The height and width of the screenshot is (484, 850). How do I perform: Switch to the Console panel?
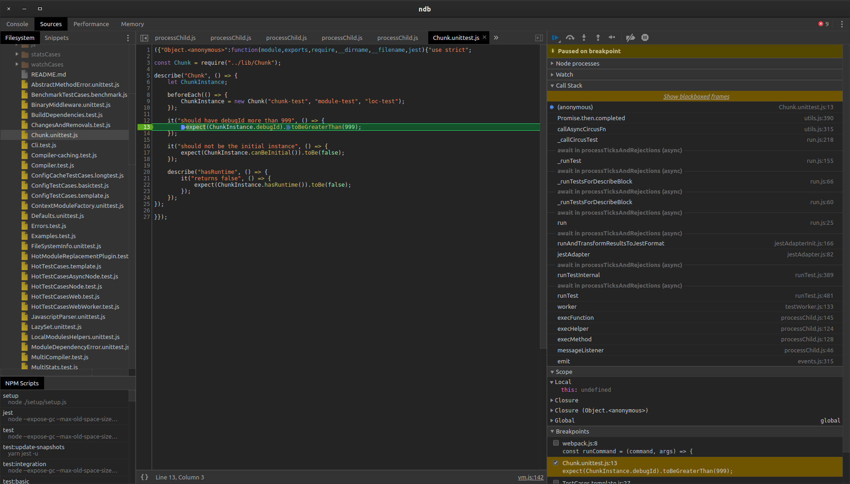pos(17,24)
